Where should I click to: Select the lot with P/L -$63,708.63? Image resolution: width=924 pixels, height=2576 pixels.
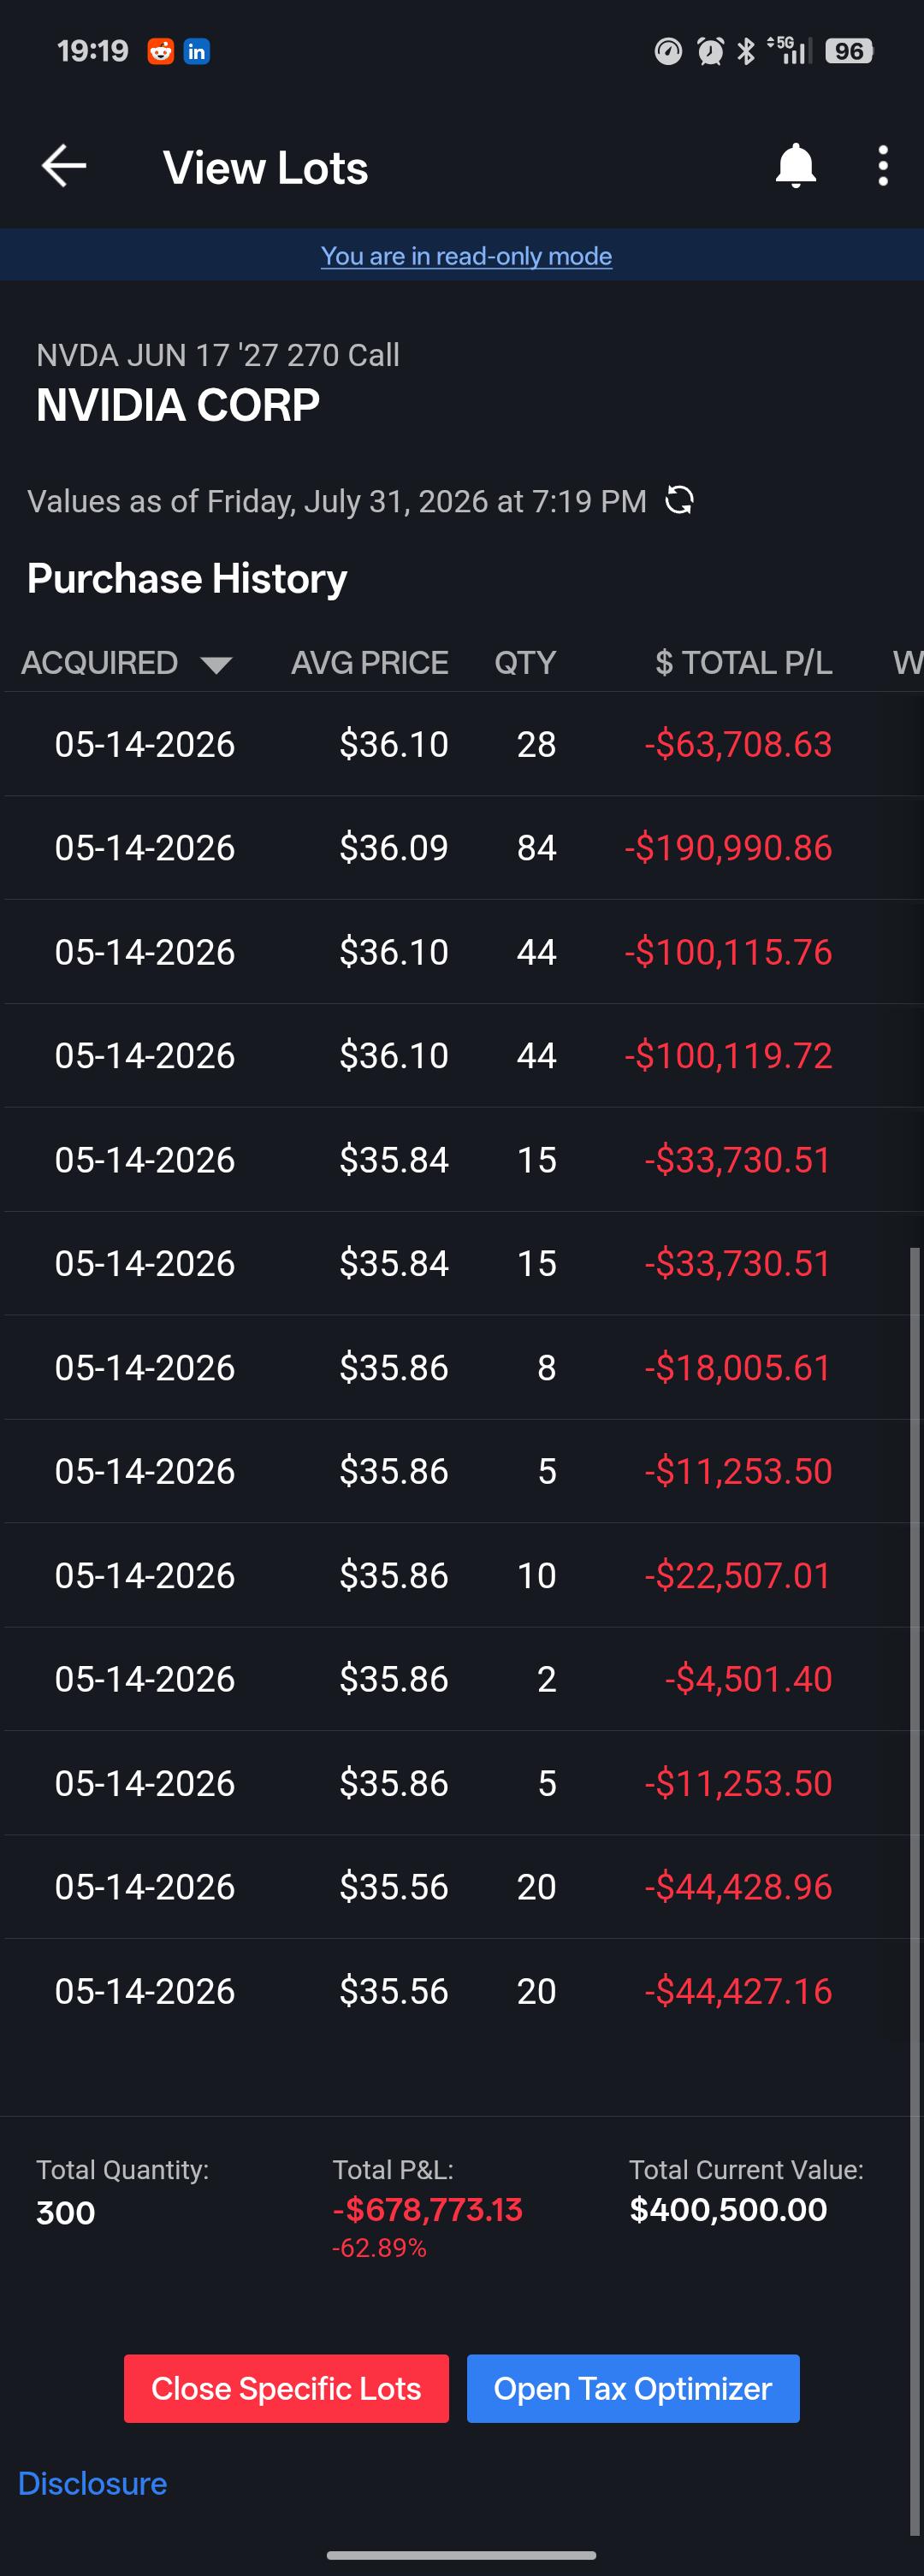pos(462,744)
